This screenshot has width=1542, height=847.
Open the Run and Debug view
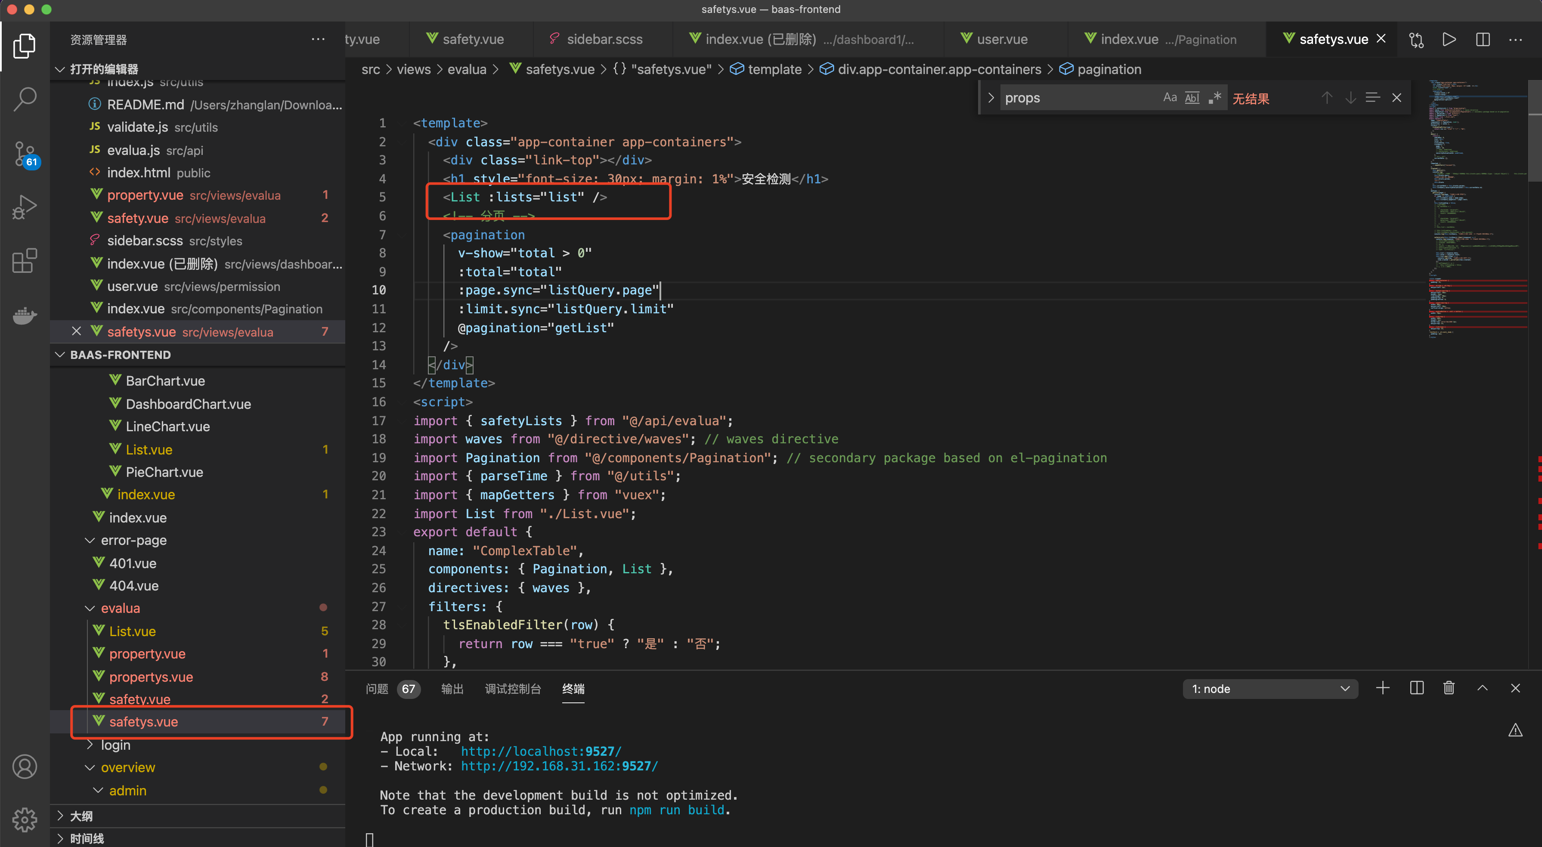tap(25, 207)
